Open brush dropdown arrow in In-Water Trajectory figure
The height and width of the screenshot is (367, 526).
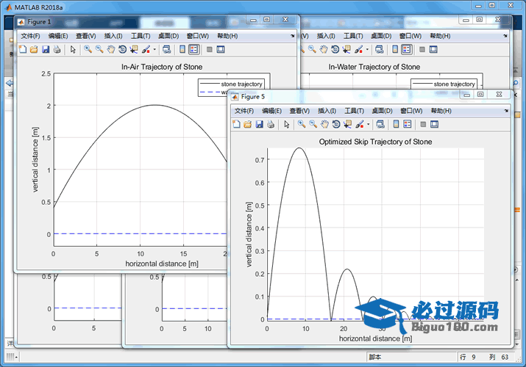tap(367, 49)
